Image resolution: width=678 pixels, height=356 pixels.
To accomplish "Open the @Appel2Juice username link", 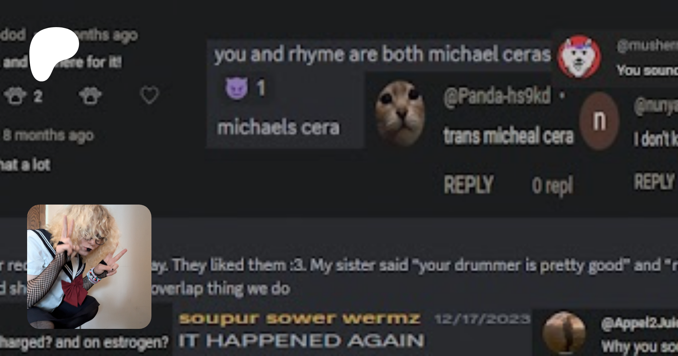I will (639, 323).
